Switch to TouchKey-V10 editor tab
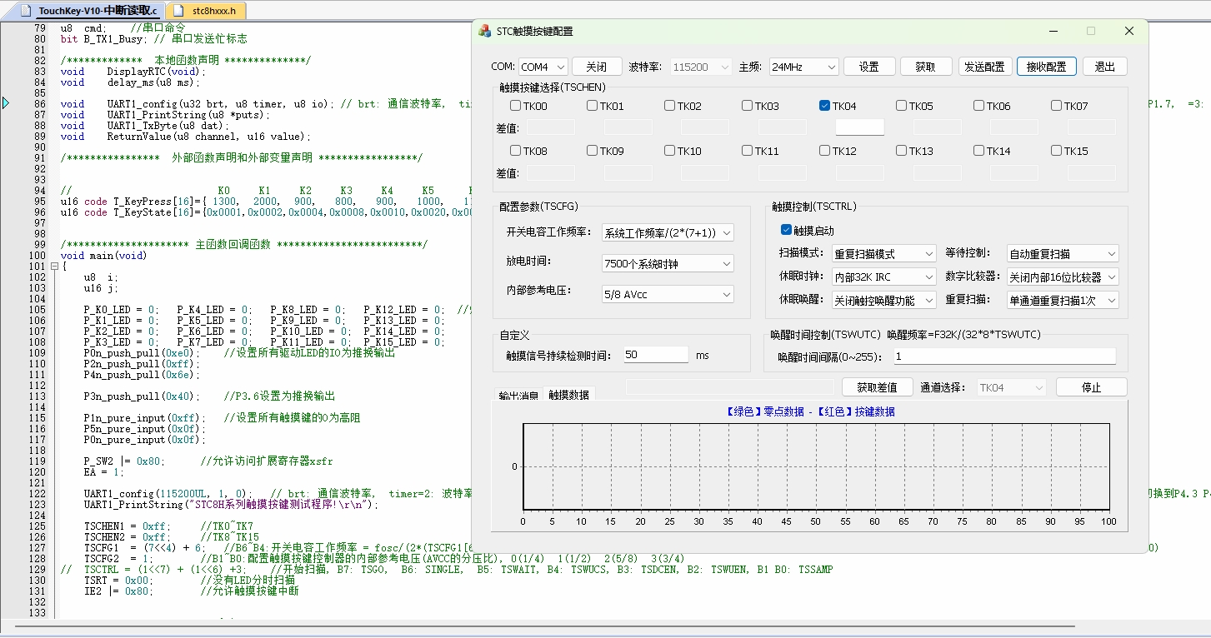Viewport: 1211px width, 638px height. [x=91, y=11]
